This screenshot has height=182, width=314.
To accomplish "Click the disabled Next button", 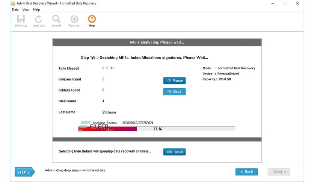I will tap(279, 172).
